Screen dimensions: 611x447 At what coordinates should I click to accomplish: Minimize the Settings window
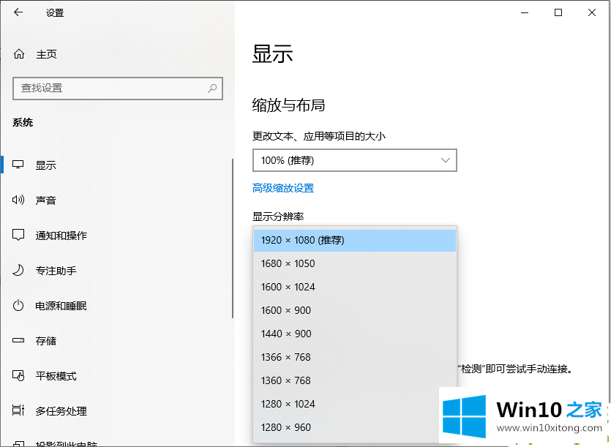click(525, 12)
